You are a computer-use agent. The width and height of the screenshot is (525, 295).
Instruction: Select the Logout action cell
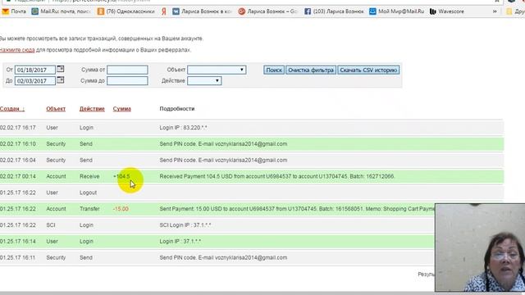(x=88, y=193)
